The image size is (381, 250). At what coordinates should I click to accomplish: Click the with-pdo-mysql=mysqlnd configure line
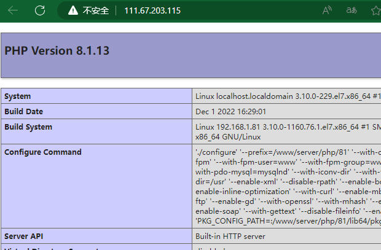click(x=288, y=172)
